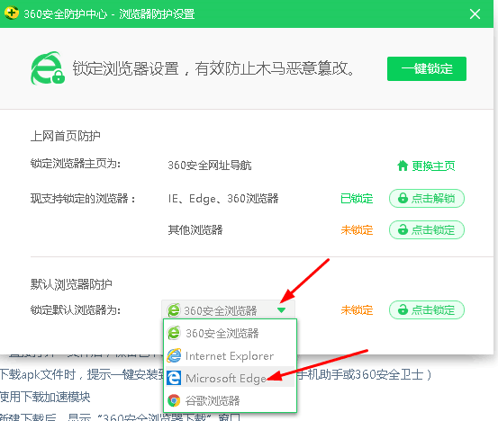The height and width of the screenshot is (421, 498).
Task: Click the Chrome icon in list
Action: coord(174,400)
